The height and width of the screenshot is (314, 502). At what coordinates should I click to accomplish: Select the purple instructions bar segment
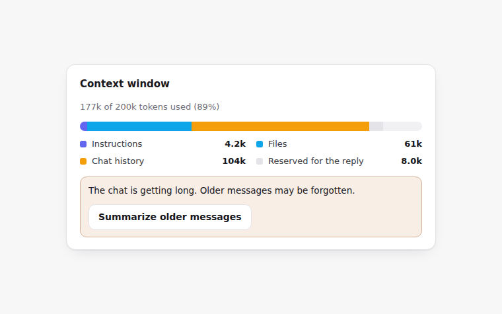[84, 126]
